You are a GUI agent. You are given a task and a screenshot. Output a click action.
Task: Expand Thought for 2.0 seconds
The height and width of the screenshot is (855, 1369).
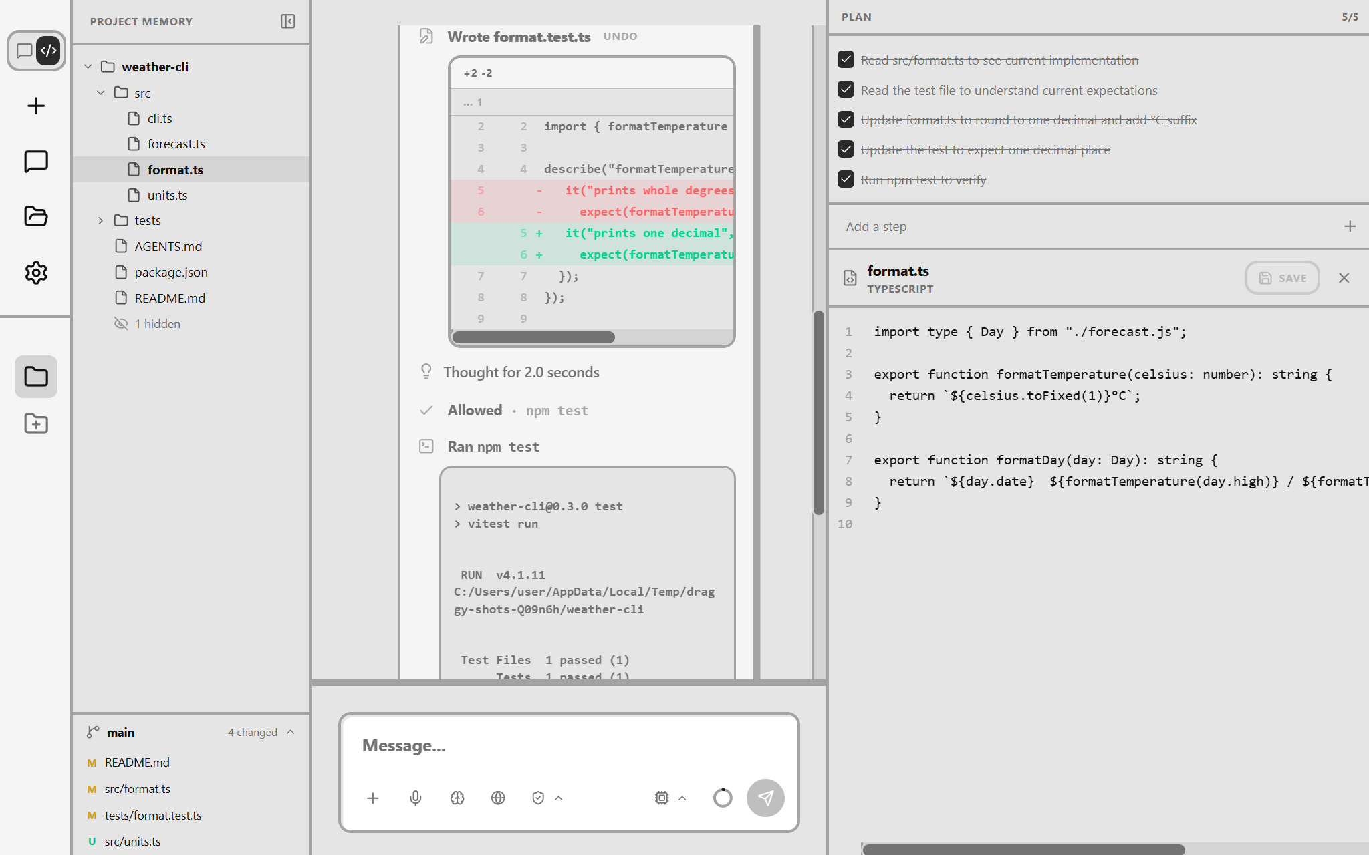coord(521,372)
